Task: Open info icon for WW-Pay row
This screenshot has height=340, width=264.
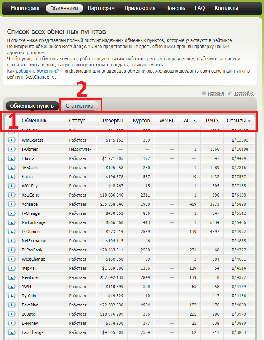Action: (x=12, y=186)
